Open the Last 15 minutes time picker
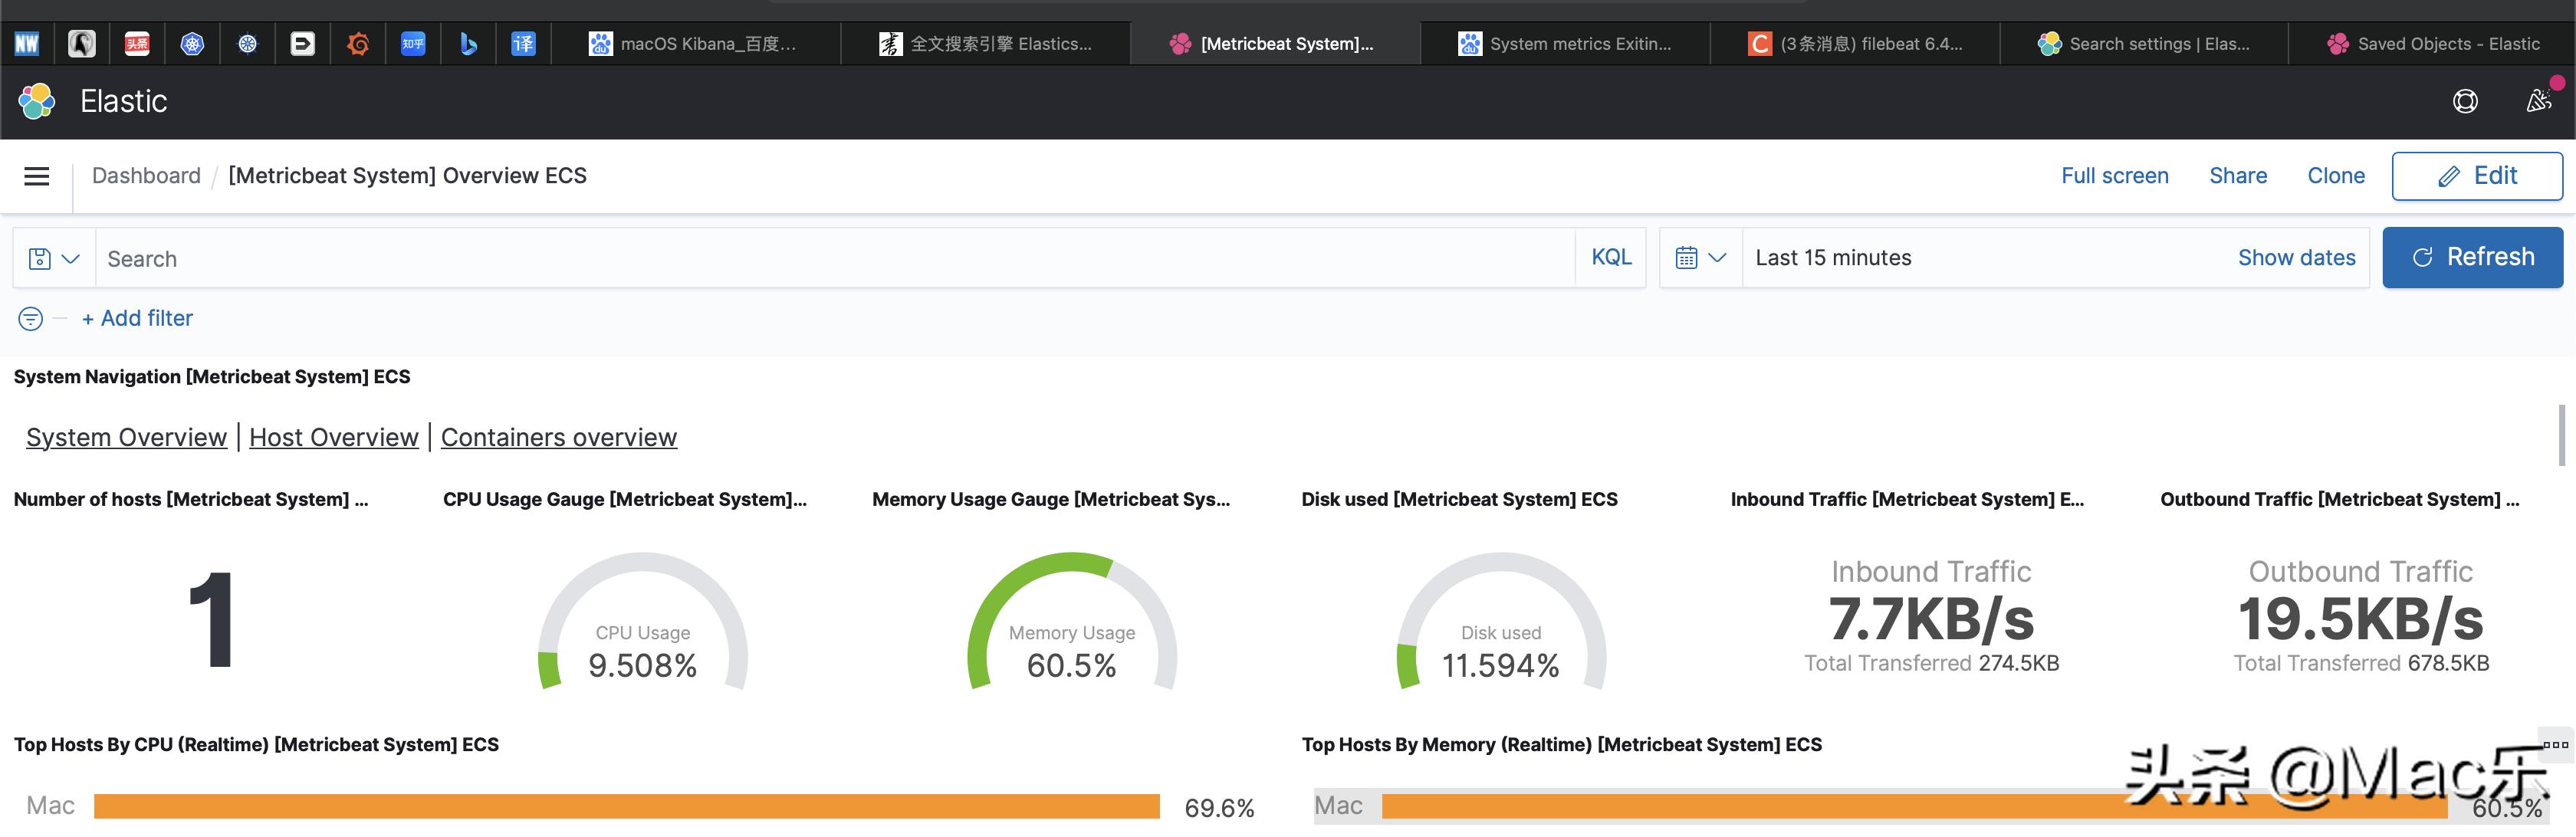This screenshot has width=2576, height=837. [x=1833, y=258]
